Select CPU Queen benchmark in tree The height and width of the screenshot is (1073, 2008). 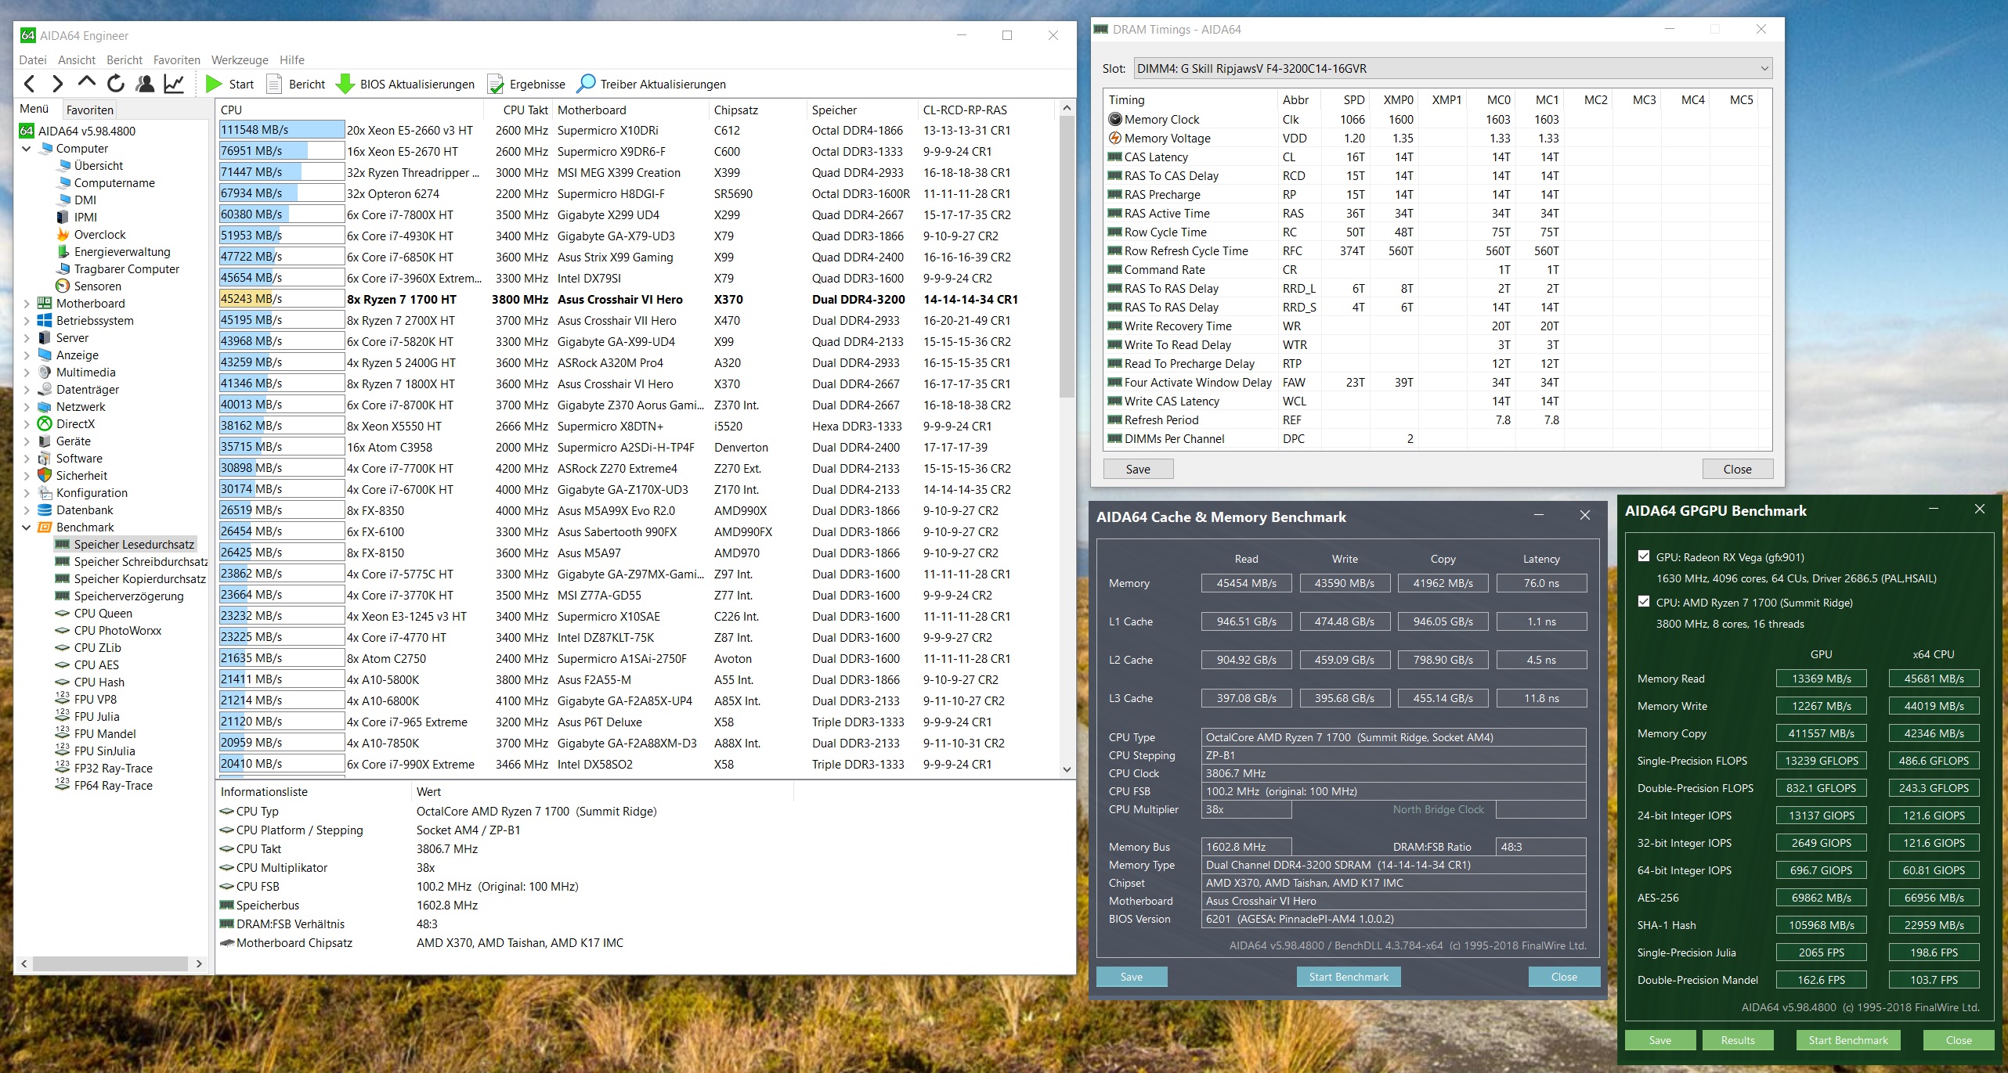click(103, 614)
